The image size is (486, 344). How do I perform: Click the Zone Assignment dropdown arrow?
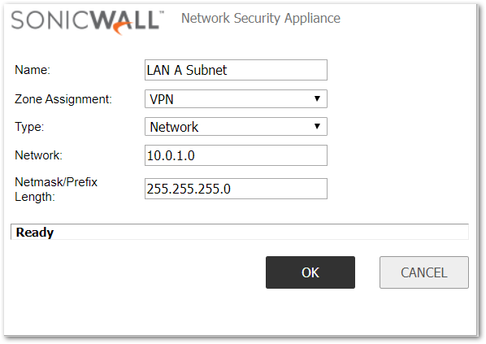(317, 98)
